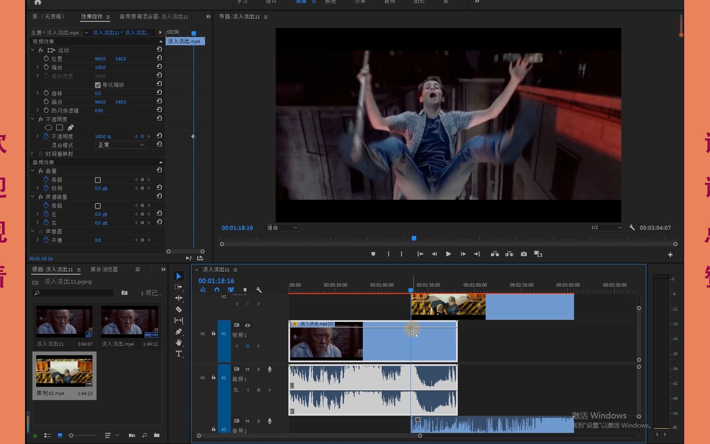
Task: Switch to 音频剪辑混合器 tab
Action: pyautogui.click(x=154, y=16)
